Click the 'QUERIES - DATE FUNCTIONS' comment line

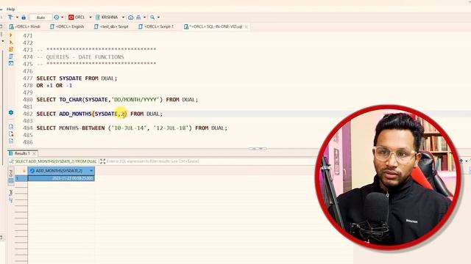click(80, 57)
